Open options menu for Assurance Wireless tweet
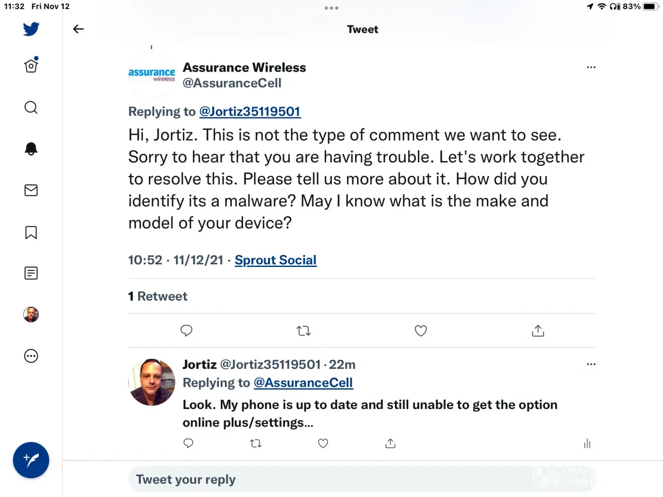 [x=591, y=67]
